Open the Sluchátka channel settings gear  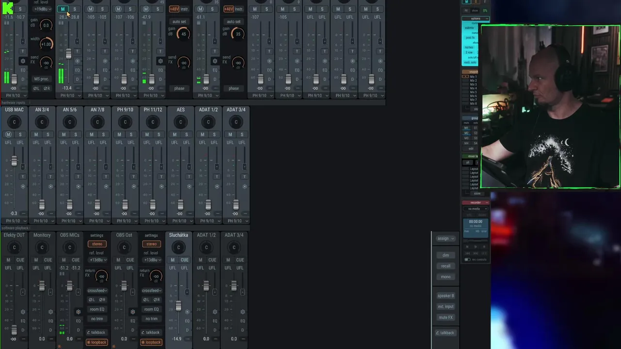187,312
